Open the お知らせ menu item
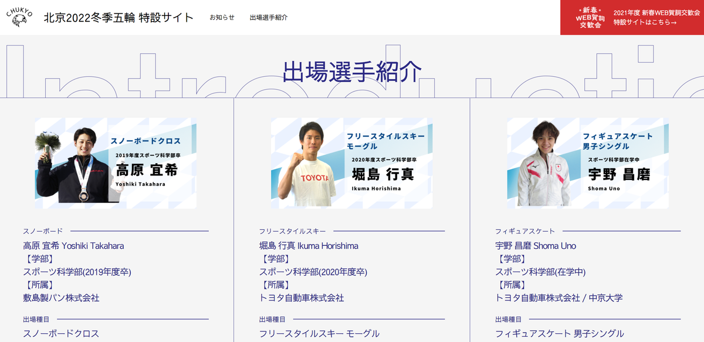The width and height of the screenshot is (704, 342). 222,18
